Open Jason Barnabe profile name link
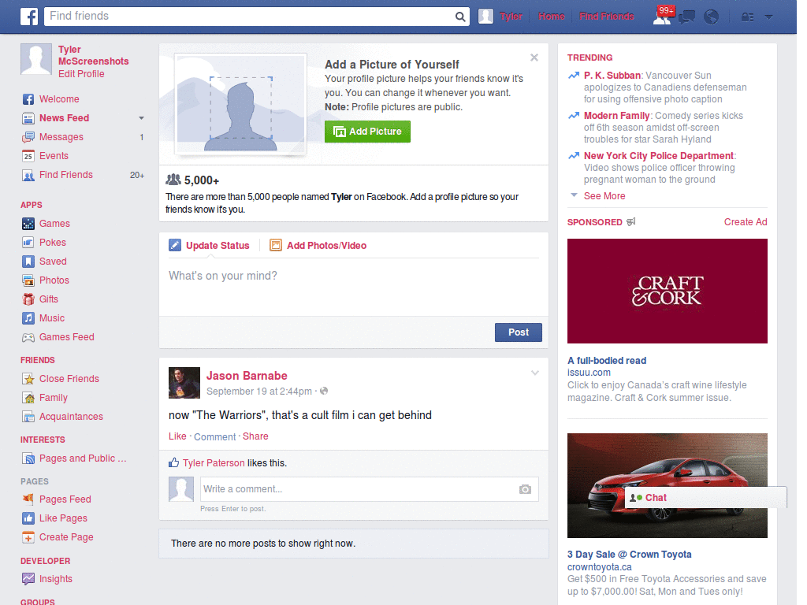Image resolution: width=807 pixels, height=605 pixels. coord(247,376)
